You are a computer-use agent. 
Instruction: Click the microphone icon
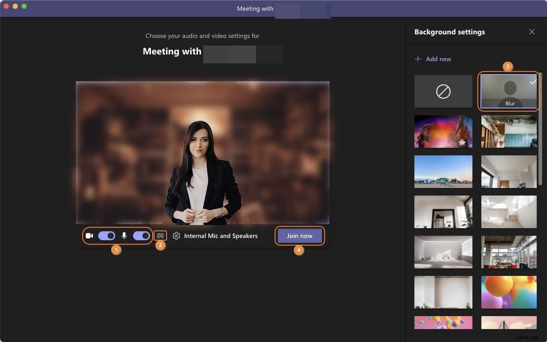(x=124, y=236)
